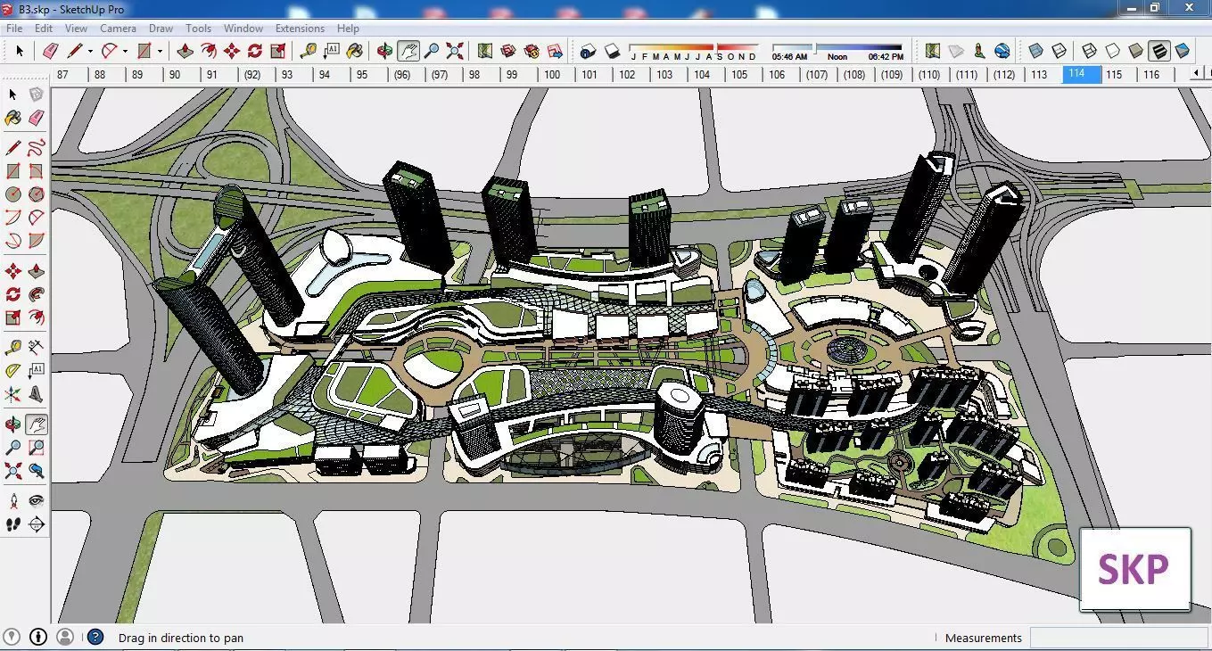Select the Pie arc tool
The width and height of the screenshot is (1212, 651).
pos(36,241)
